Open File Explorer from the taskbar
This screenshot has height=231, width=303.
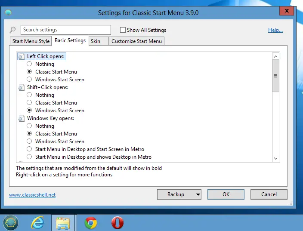click(x=63, y=223)
